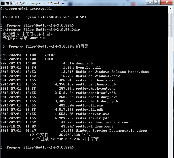Screen dimensions: 174x158
Task: Click the 驱动器 D 中的卷没有标签 line
Action: [28, 34]
